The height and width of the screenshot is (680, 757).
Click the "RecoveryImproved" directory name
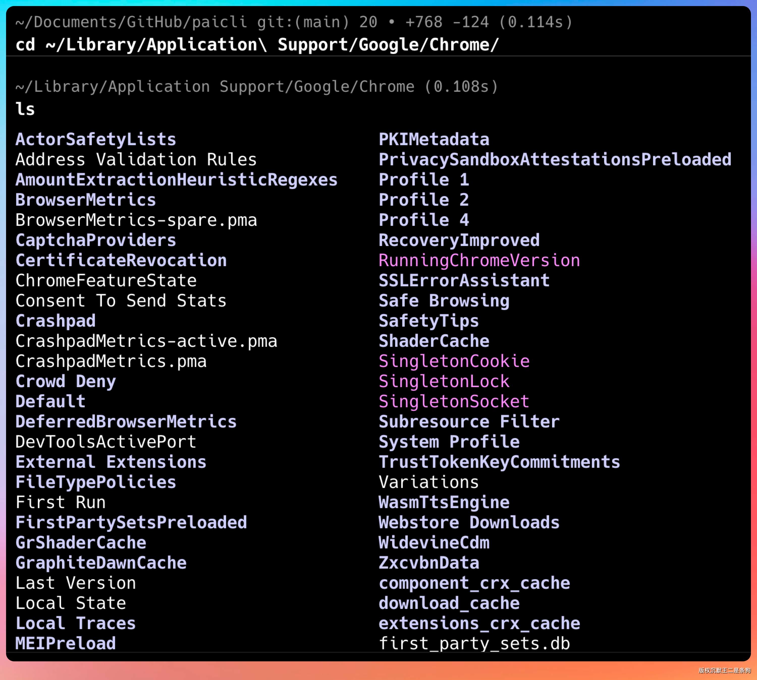459,240
